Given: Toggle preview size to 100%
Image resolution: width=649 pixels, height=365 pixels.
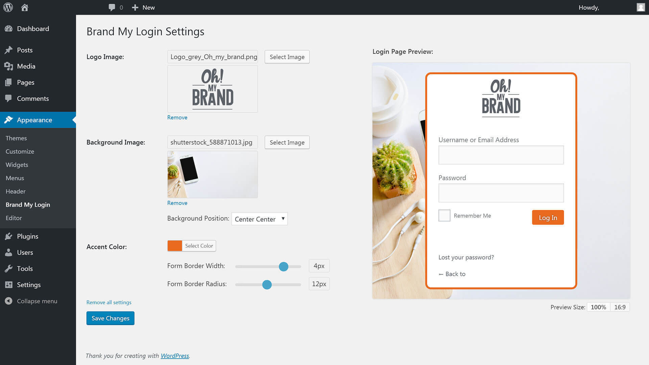Looking at the screenshot, I should coord(598,307).
